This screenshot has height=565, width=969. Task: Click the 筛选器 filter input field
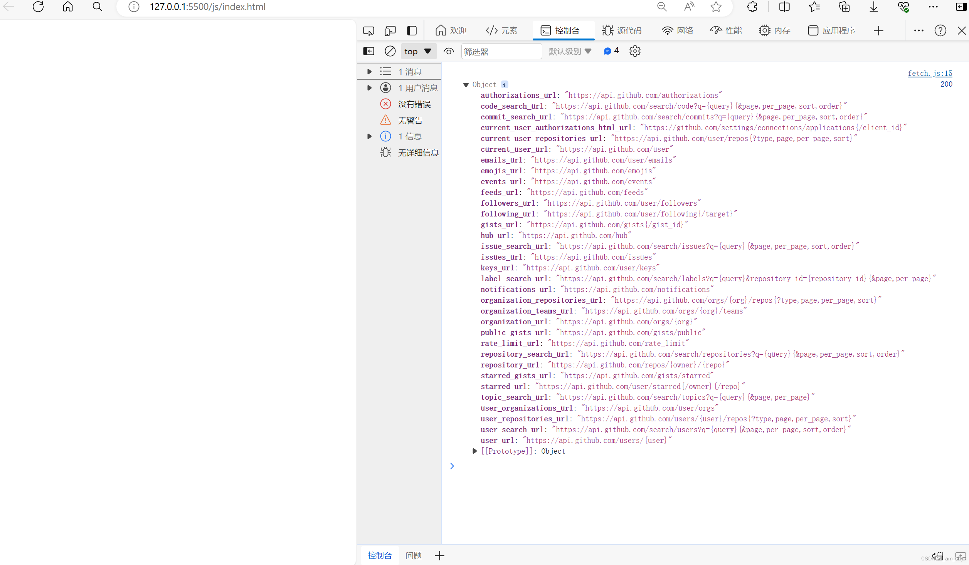coord(501,51)
